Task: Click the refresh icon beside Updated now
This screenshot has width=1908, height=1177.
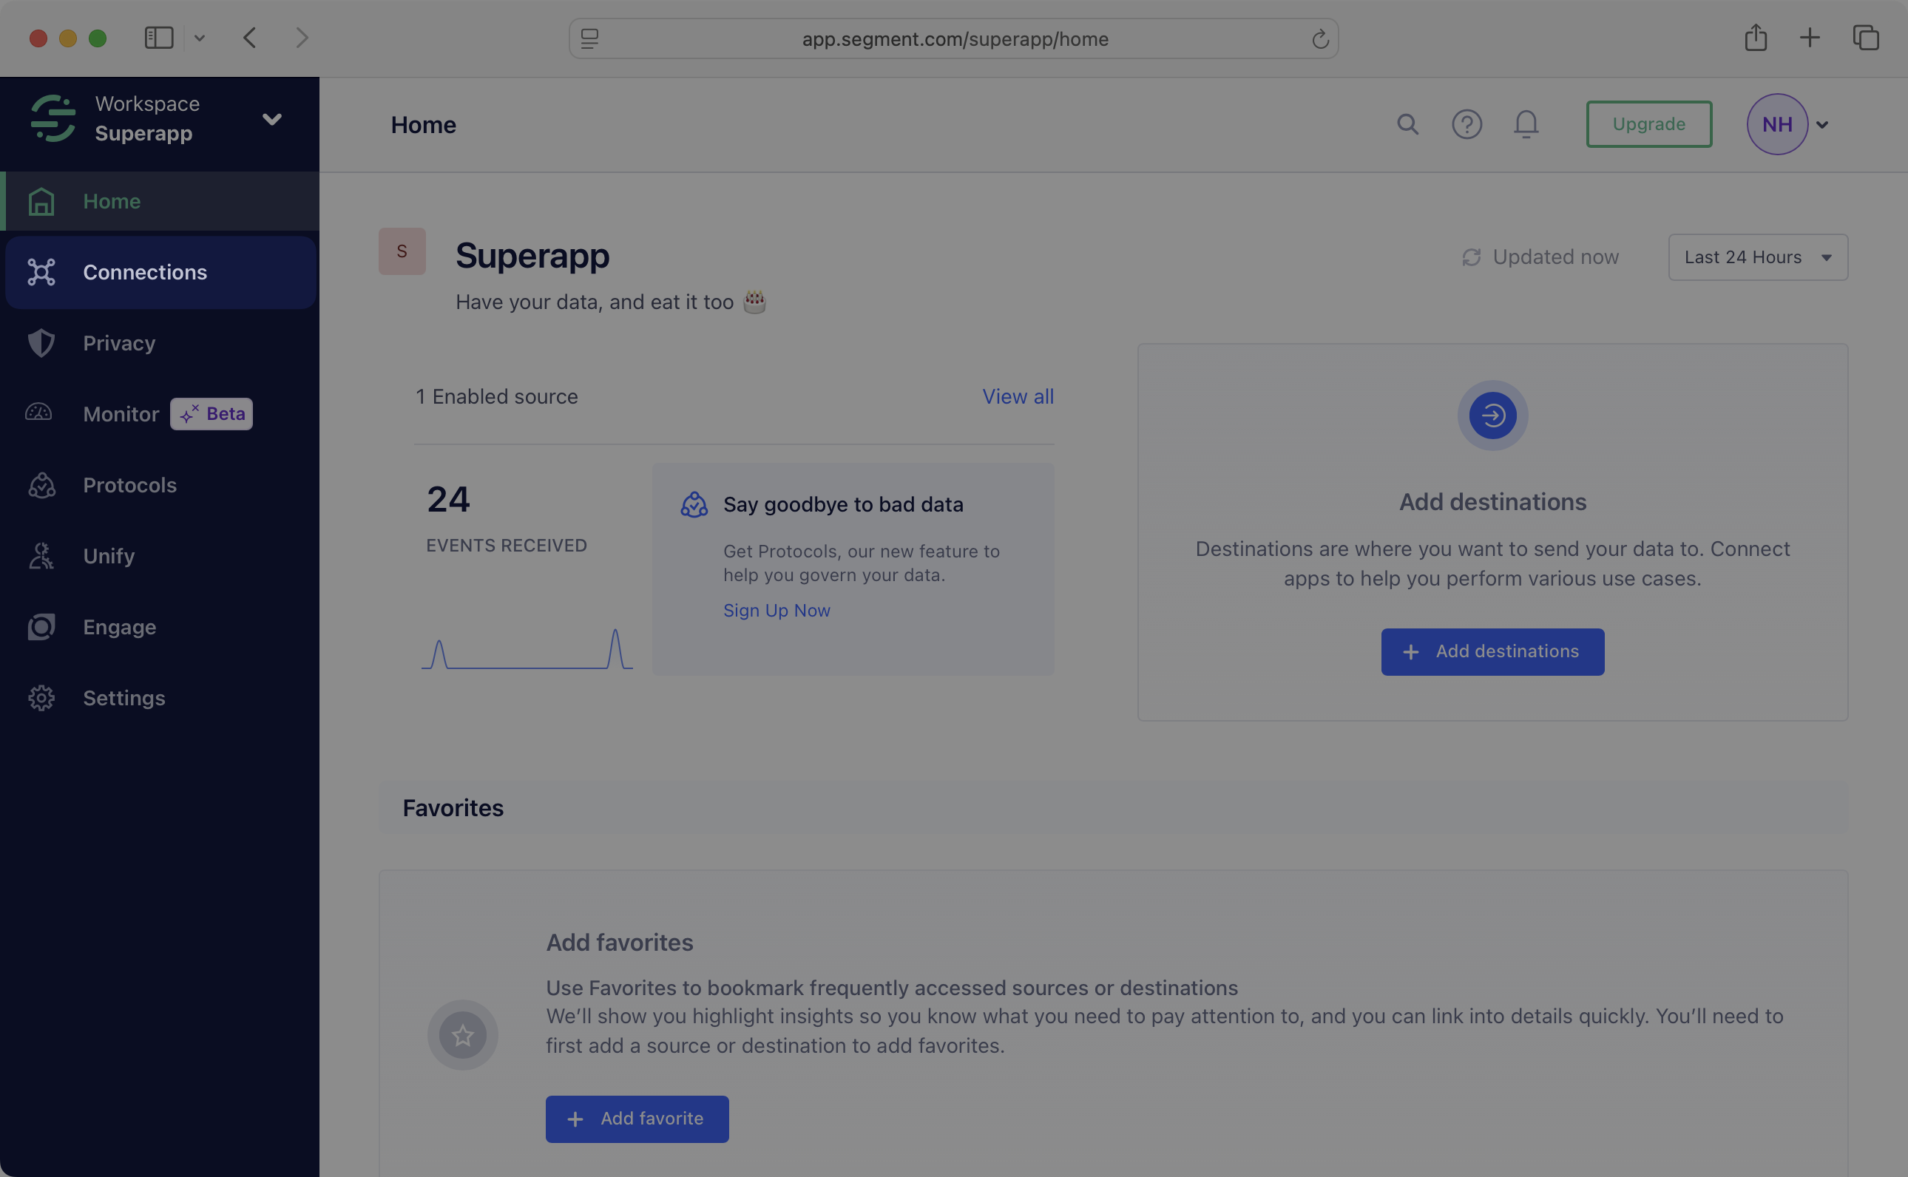Action: [1470, 257]
